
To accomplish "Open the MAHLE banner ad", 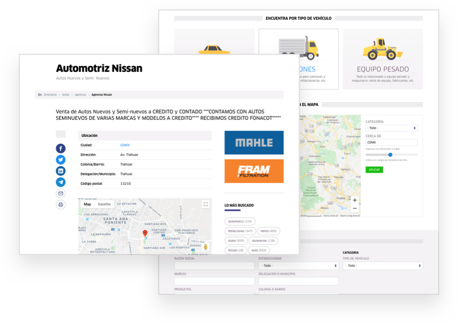I will pyautogui.click(x=254, y=143).
